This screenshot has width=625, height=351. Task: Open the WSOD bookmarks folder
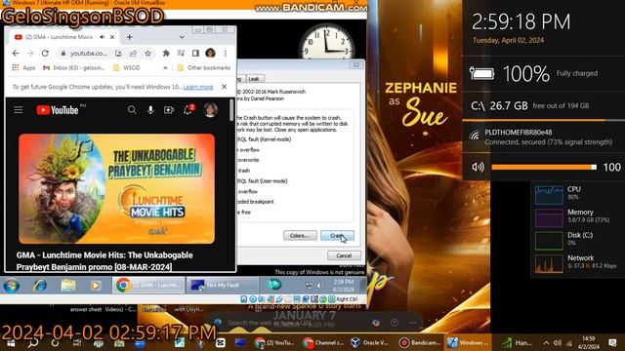click(127, 68)
